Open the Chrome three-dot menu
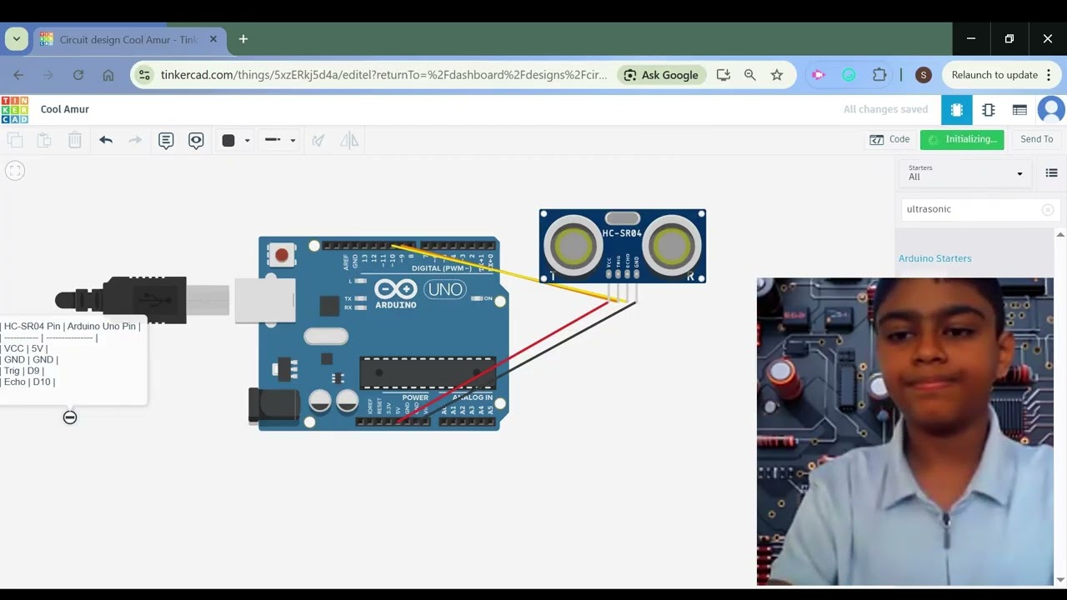Image resolution: width=1067 pixels, height=600 pixels. coord(1049,75)
